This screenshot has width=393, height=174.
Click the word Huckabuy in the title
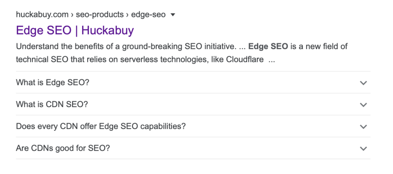[x=107, y=30]
